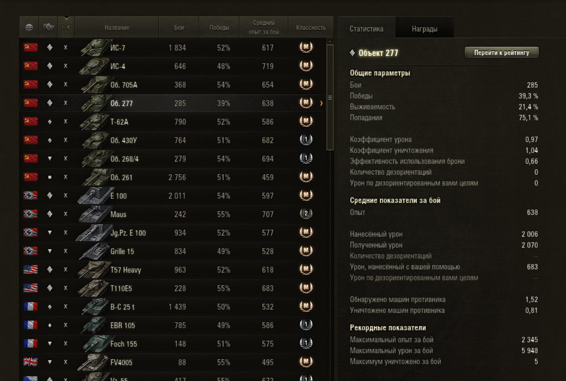The image size is (566, 381).
Task: Select the Grille 15 row
Action: click(x=173, y=251)
